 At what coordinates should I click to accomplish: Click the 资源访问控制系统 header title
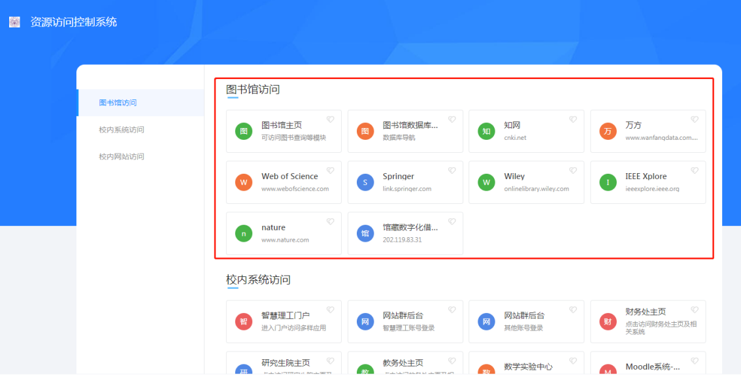click(74, 22)
